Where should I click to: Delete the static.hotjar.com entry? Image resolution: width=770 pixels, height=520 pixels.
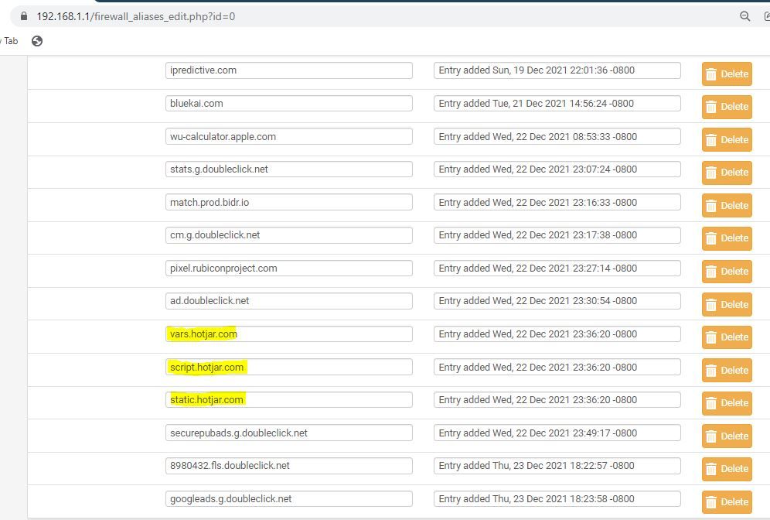[727, 403]
